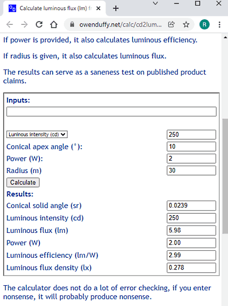Focus the Conical apex angle input field
This screenshot has width=228, height=306.
192,147
